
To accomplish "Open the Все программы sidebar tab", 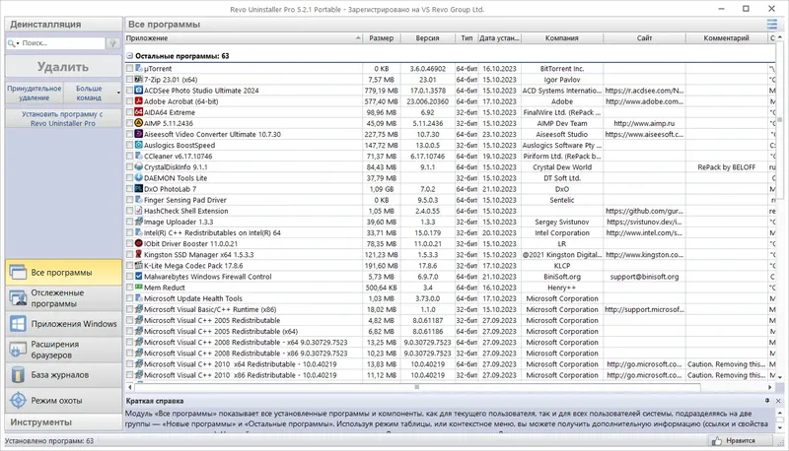I will pyautogui.click(x=63, y=272).
